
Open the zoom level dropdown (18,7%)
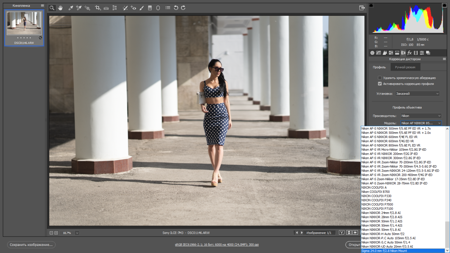[77, 233]
